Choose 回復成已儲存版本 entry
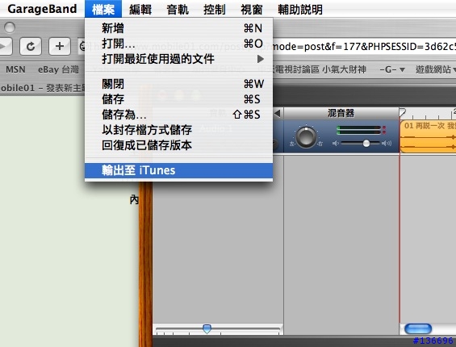456x347 pixels. point(178,144)
